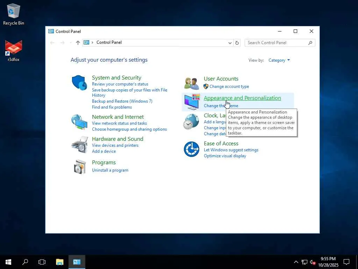Viewport: 358px width, 269px height.
Task: Open the Programs disc icon
Action: coord(80,167)
